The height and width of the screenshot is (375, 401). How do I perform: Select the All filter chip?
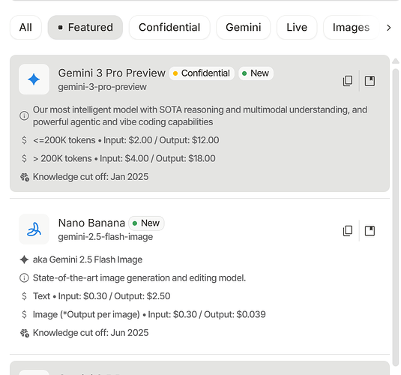(x=25, y=28)
